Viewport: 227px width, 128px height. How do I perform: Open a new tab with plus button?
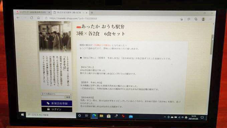click(92, 13)
